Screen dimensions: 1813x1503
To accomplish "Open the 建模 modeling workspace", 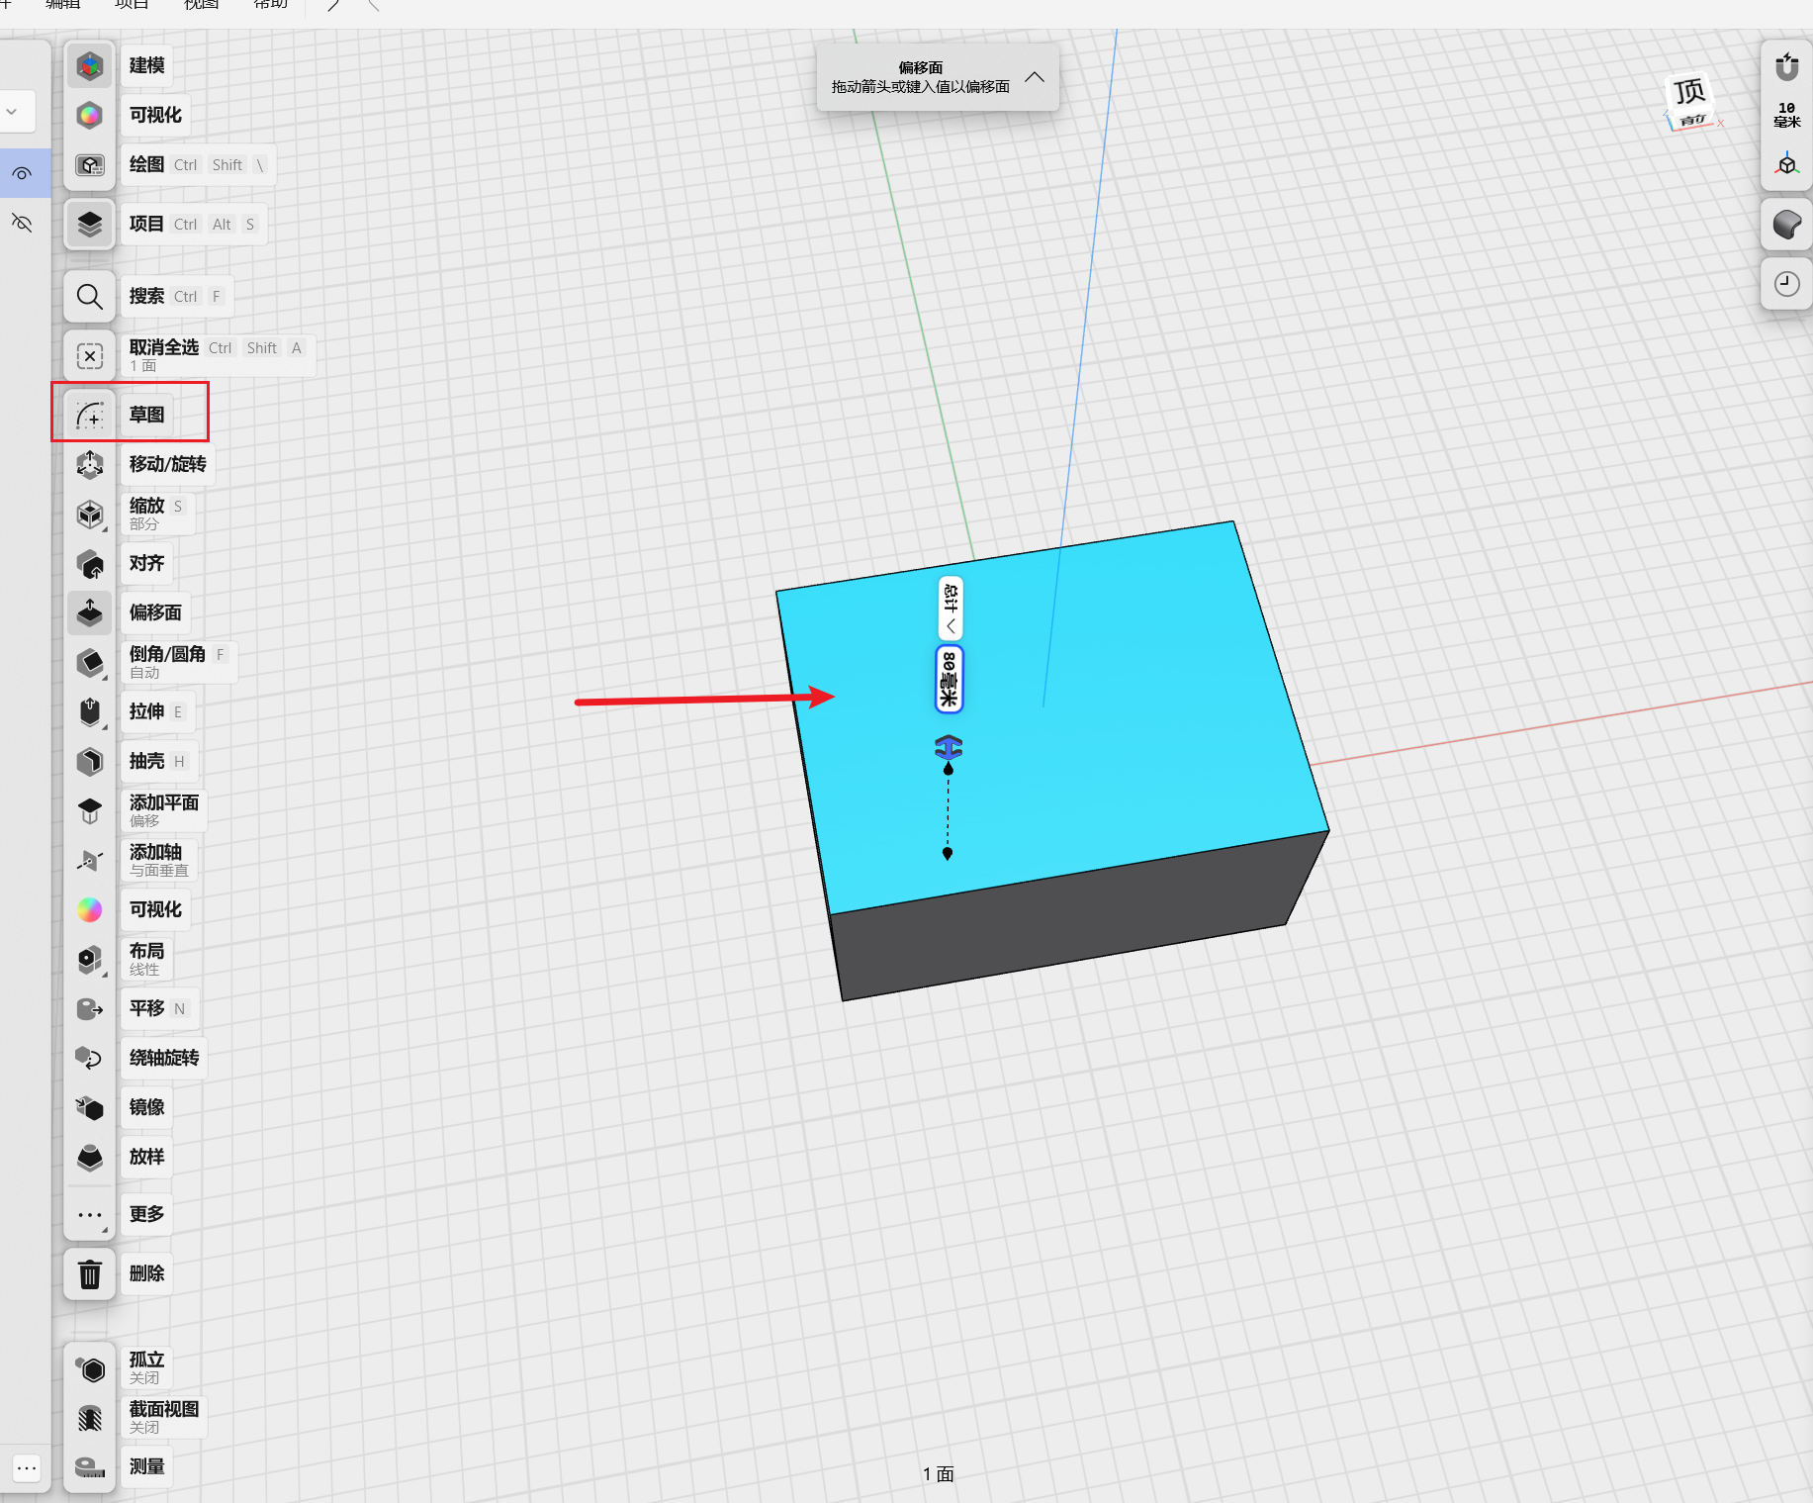I will pyautogui.click(x=90, y=66).
